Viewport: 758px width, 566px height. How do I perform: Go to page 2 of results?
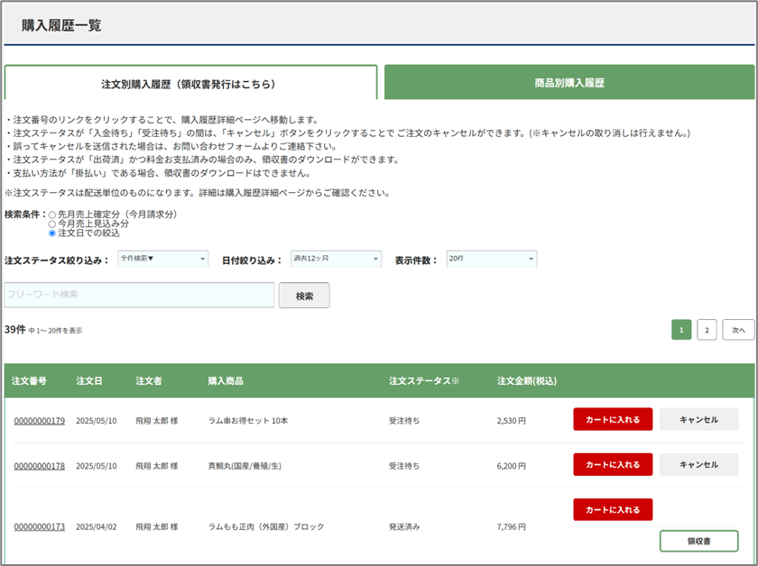[707, 330]
